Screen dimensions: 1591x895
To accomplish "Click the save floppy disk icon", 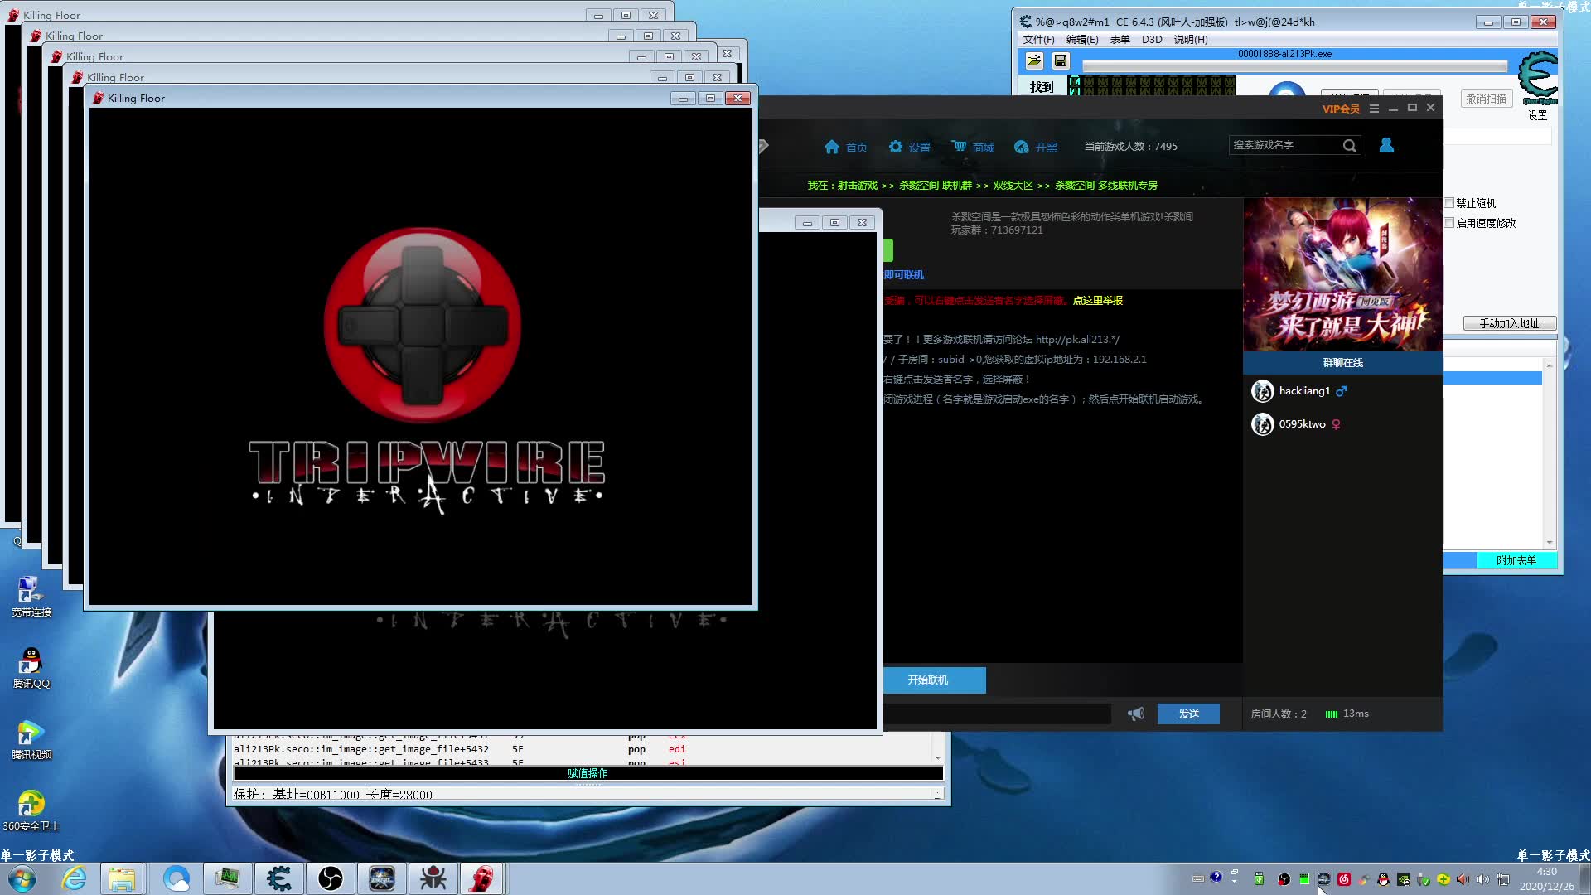I will [x=1060, y=60].
